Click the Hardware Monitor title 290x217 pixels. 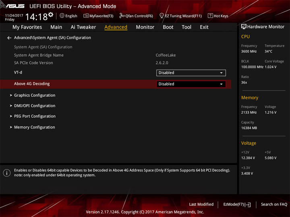point(265,27)
